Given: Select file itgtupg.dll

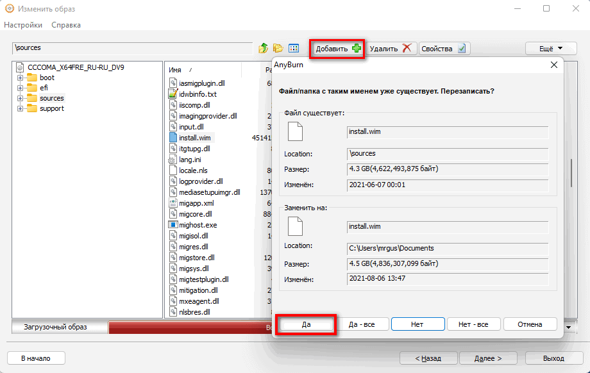Looking at the screenshot, I should click(x=194, y=149).
